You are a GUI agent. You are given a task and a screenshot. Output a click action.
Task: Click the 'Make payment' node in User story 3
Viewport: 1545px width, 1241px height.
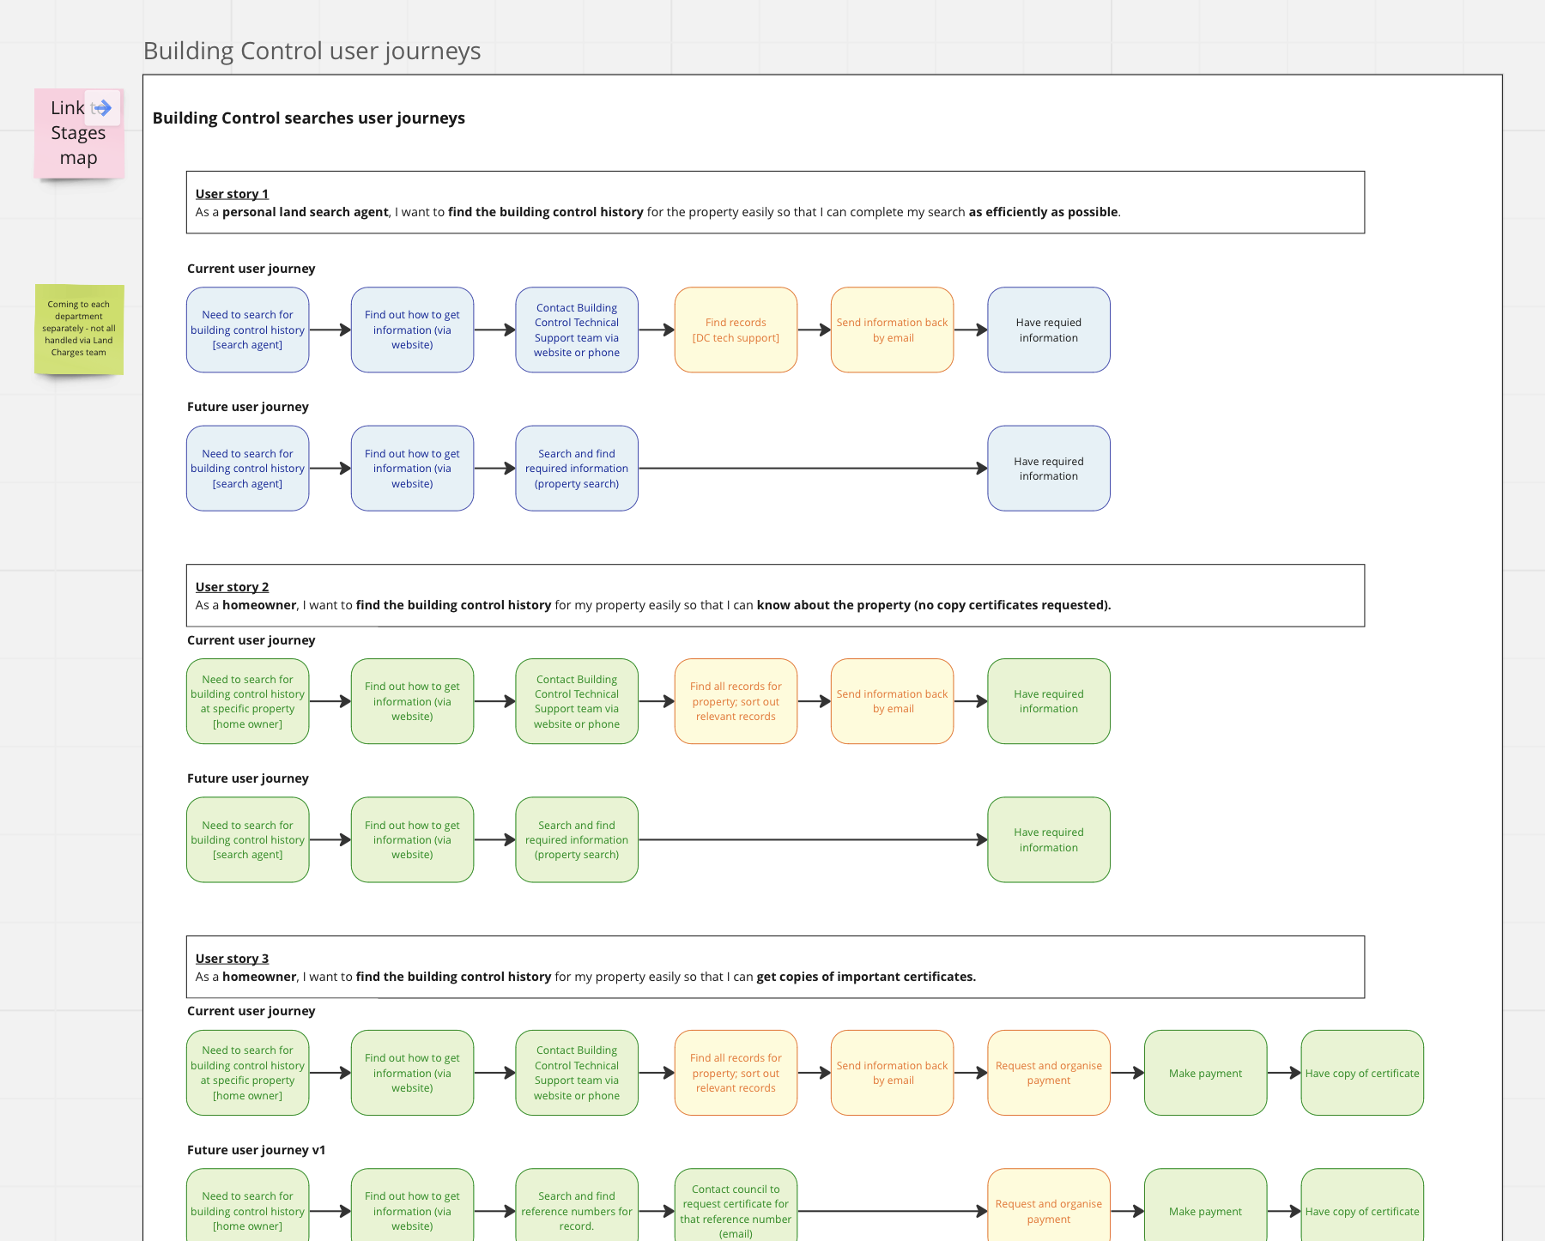coord(1205,1073)
